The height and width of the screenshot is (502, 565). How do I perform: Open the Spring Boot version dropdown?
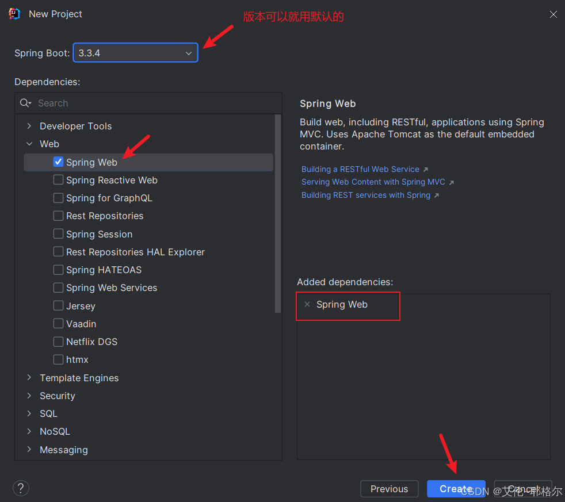[x=135, y=52]
